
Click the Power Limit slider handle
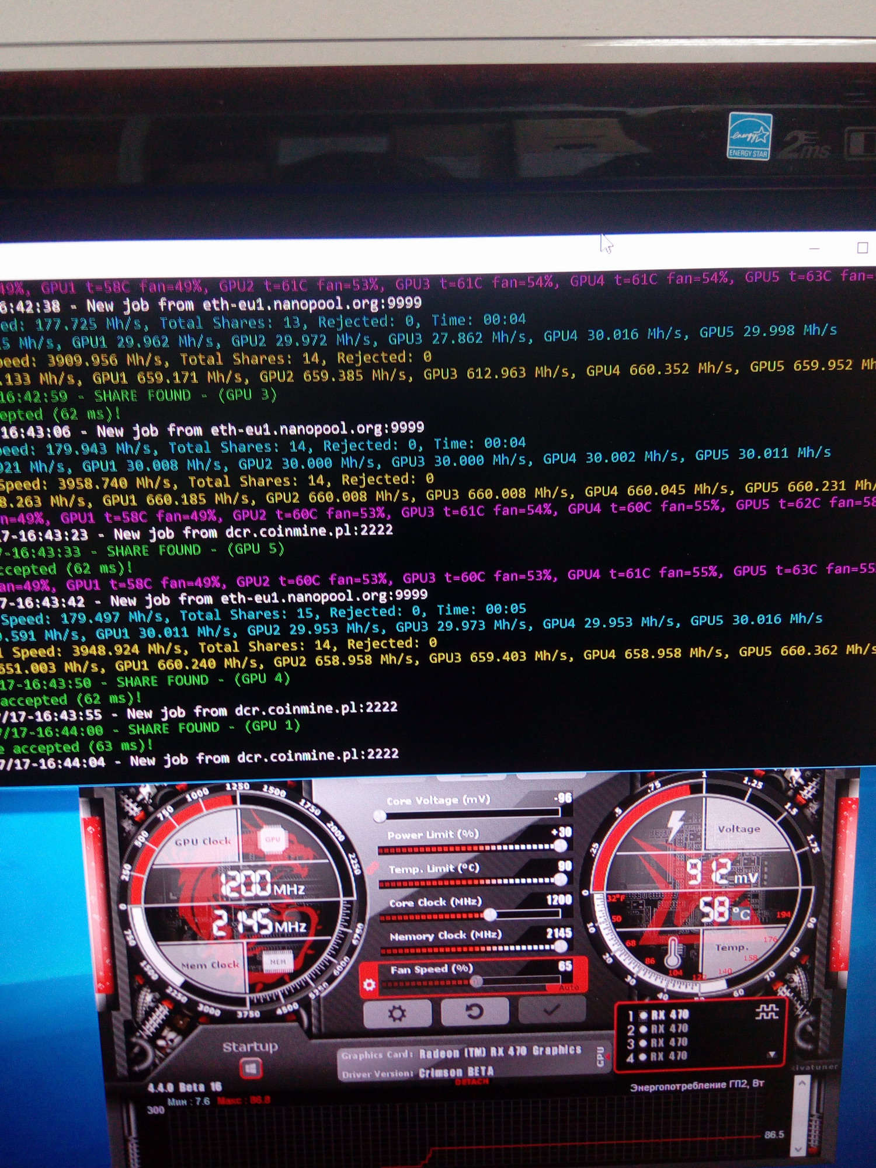coord(561,845)
